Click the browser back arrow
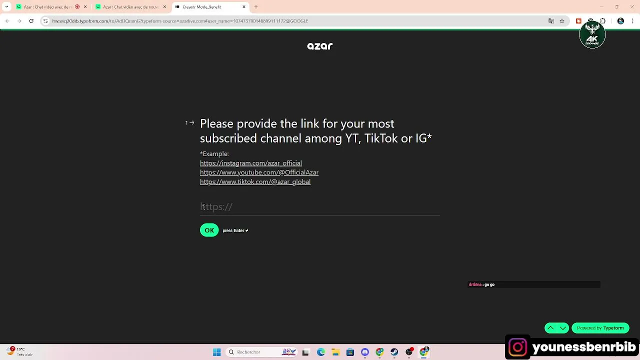 (7, 21)
